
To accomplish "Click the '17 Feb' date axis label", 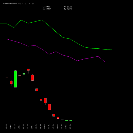I will coord(19,126).
